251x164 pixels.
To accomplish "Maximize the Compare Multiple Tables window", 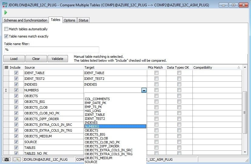I will [x=234, y=5].
